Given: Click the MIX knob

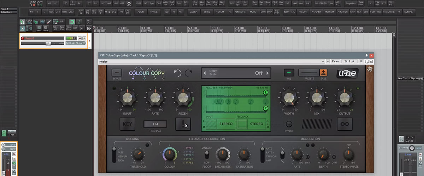Looking at the screenshot, I should (316, 99).
